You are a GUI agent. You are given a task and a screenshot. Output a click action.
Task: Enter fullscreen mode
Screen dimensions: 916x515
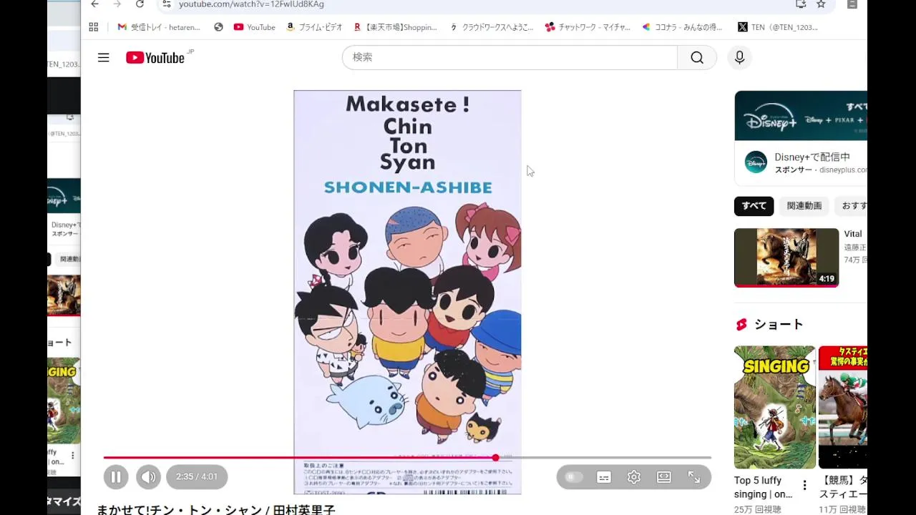pos(694,477)
